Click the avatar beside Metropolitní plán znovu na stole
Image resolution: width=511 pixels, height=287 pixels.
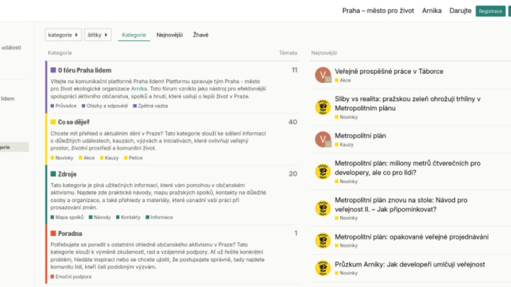(323, 208)
